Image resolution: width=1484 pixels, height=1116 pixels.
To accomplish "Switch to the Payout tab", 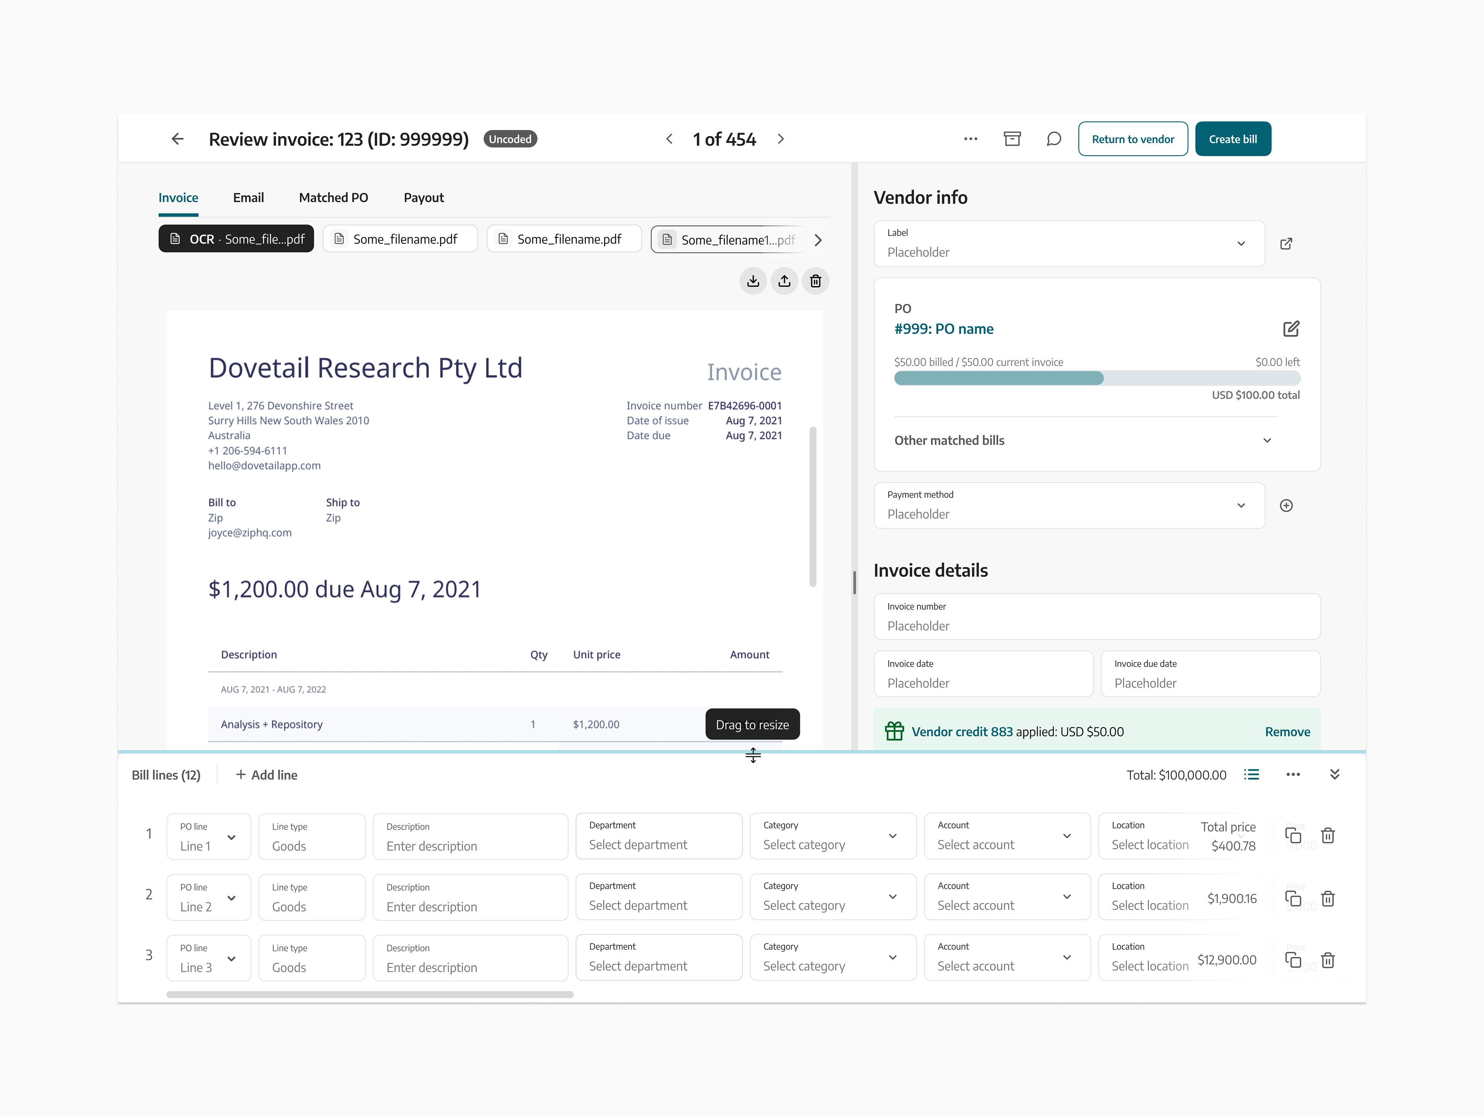I will click(424, 198).
